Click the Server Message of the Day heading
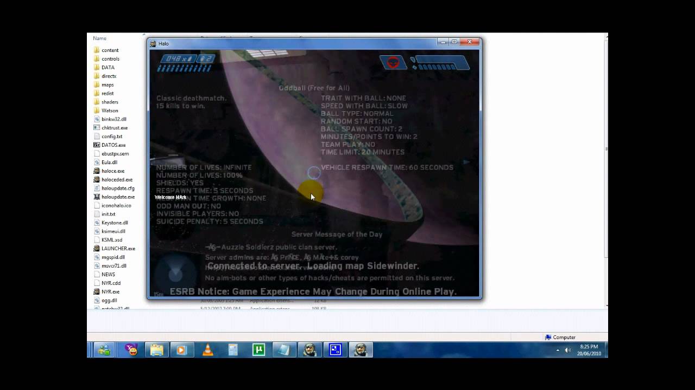Viewport: 695px width, 390px height. pos(337,235)
